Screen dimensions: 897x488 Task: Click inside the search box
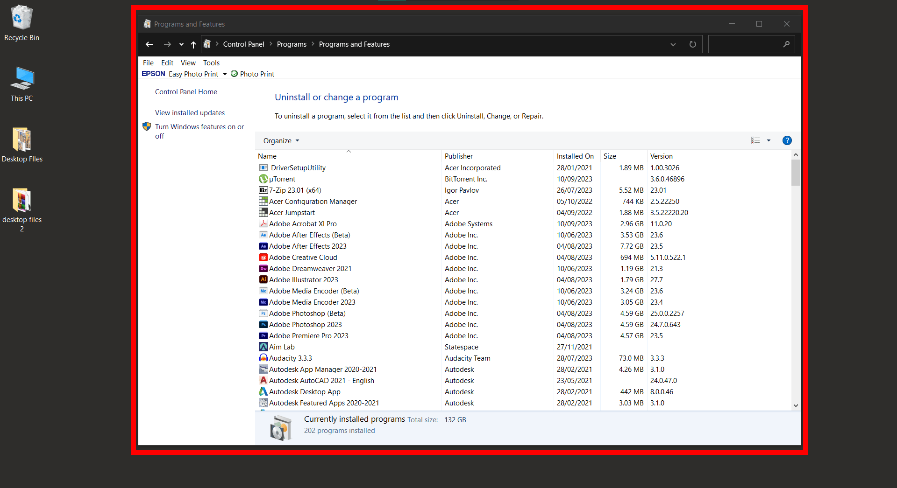(x=747, y=44)
